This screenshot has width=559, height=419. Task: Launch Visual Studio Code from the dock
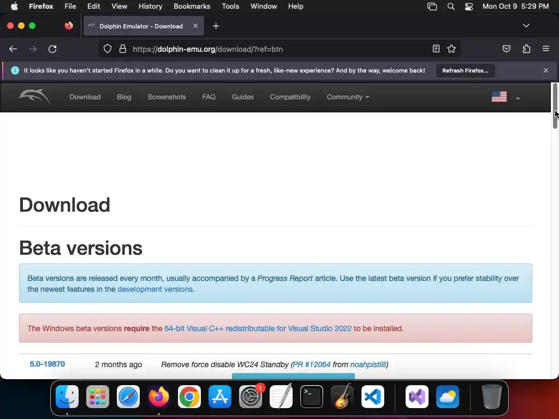[372, 397]
